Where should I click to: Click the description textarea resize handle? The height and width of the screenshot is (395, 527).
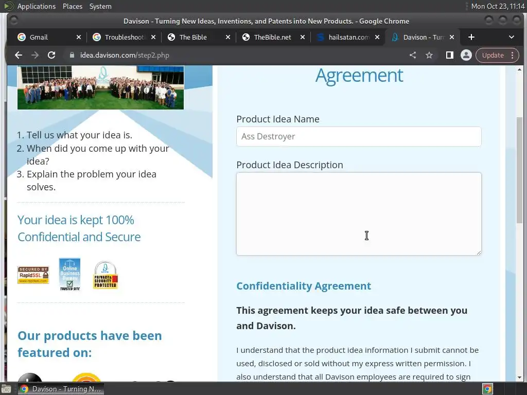[479, 253]
